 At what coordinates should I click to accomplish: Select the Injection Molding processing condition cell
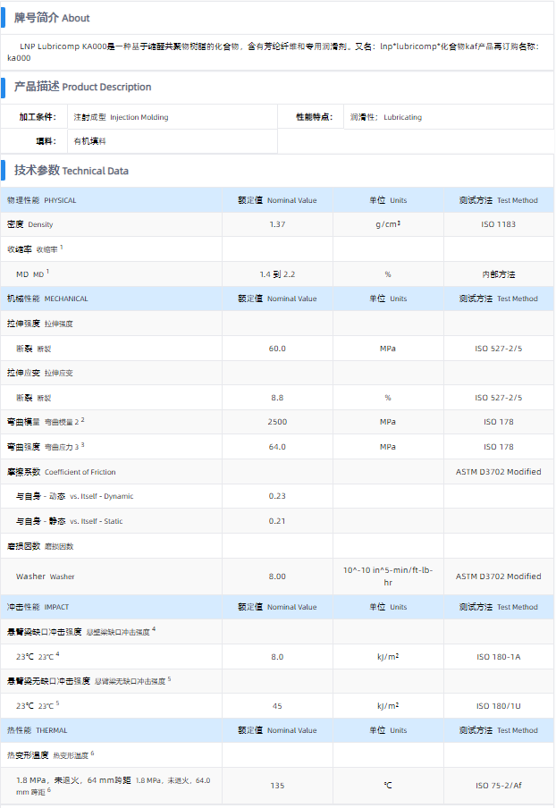tap(121, 117)
